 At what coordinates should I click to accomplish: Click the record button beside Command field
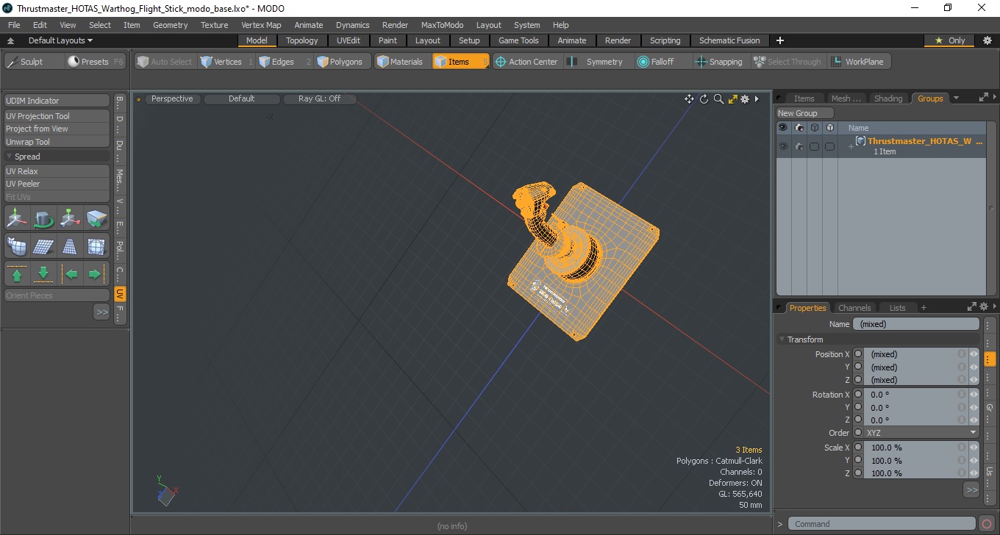987,524
